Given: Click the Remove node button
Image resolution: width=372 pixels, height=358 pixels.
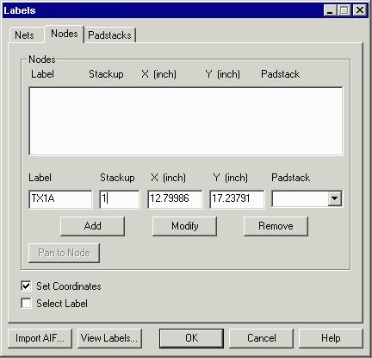Looking at the screenshot, I should tap(276, 226).
